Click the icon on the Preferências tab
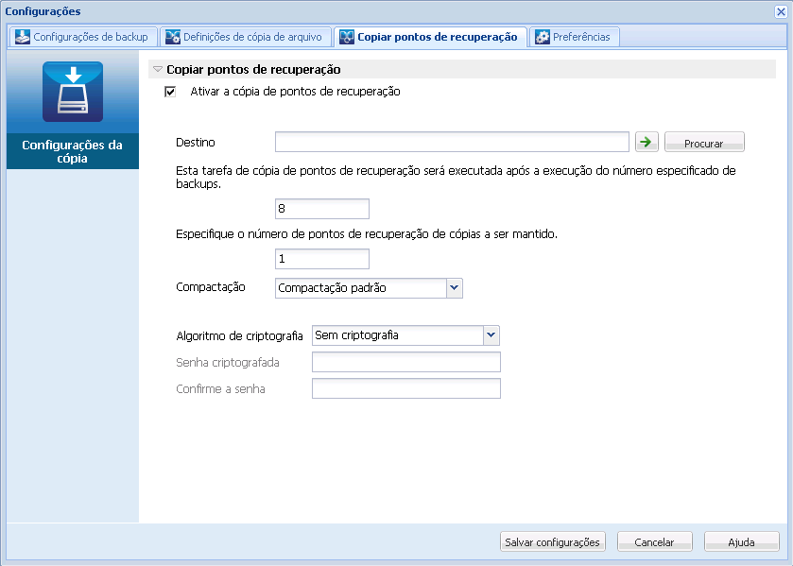This screenshot has height=566, width=793. [542, 37]
